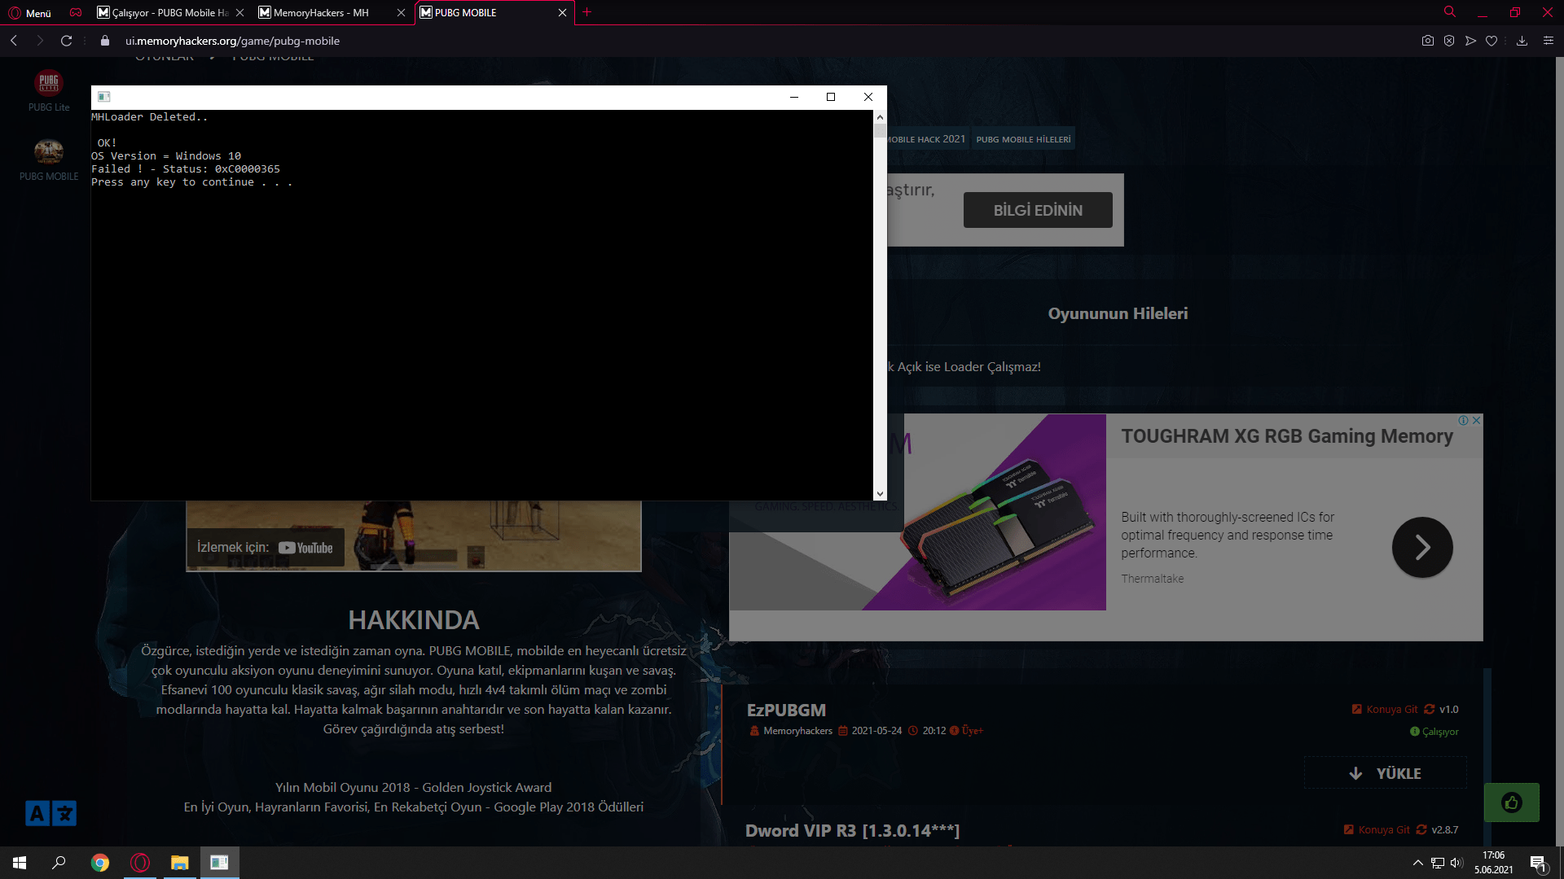Open Windows taskbar search
Viewport: 1564px width, 879px height.
tap(59, 863)
